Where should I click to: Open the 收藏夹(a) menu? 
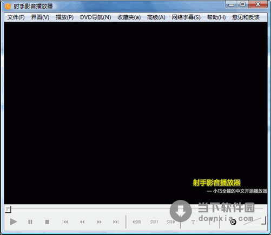[129, 17]
